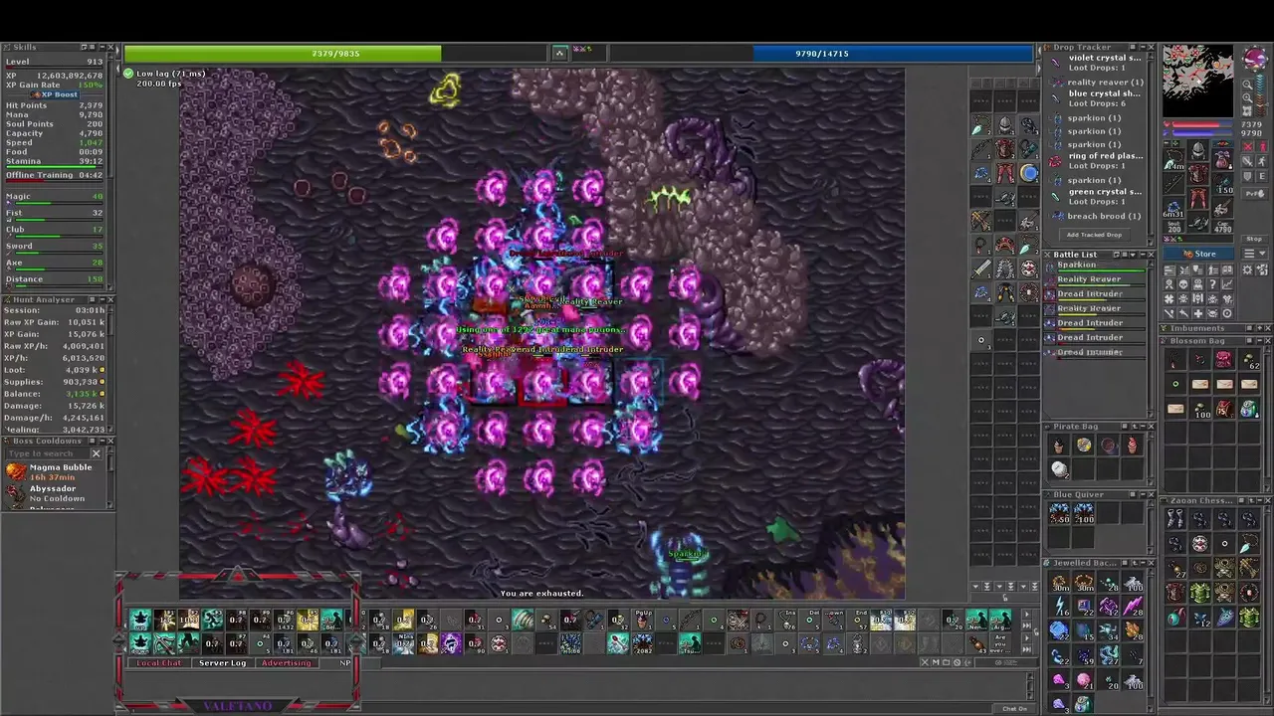Click the purple swirl spell on action bar
Screen dimensions: 1274x716
[x=451, y=643]
